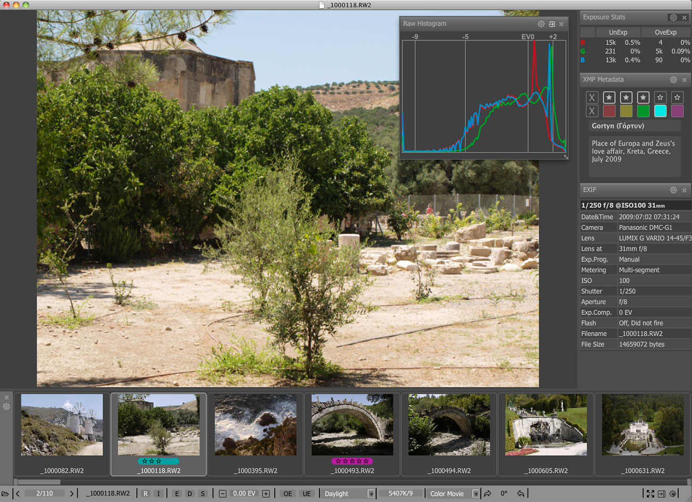
Task: Go to next image with the forward arrow
Action: (71, 494)
